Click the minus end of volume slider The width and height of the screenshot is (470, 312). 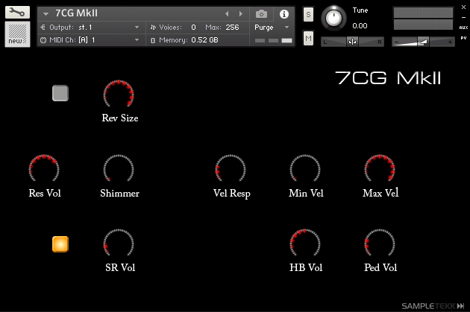(x=397, y=42)
